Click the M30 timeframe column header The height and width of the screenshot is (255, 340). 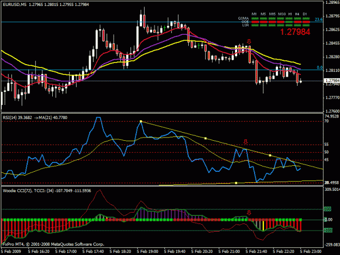coord(281,14)
